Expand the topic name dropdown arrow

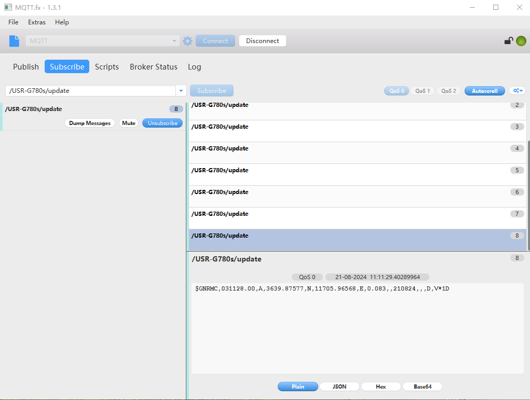(181, 91)
